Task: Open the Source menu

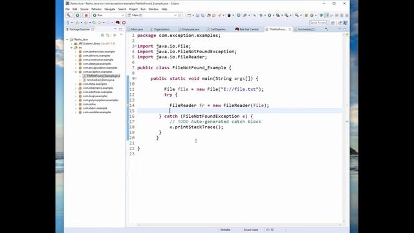Action: coord(84,9)
